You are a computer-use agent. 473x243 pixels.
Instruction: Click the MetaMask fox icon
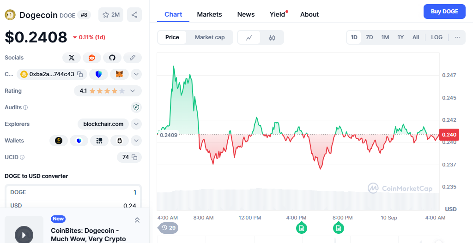119,74
